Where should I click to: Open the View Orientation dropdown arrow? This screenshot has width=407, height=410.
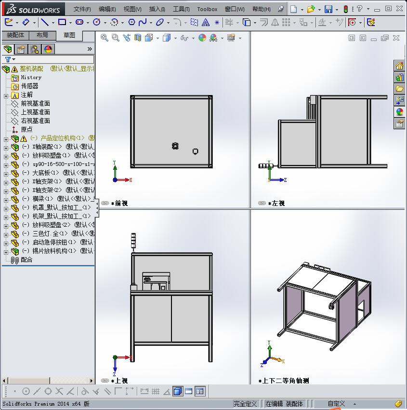[158, 39]
